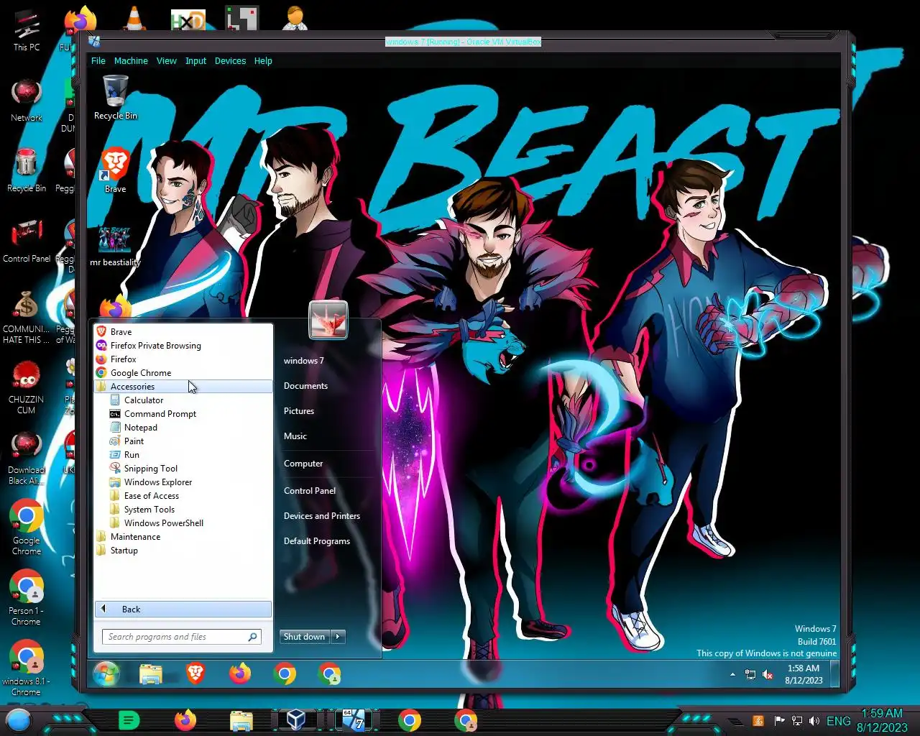
Task: Open Documents from the Start menu
Action: point(306,386)
